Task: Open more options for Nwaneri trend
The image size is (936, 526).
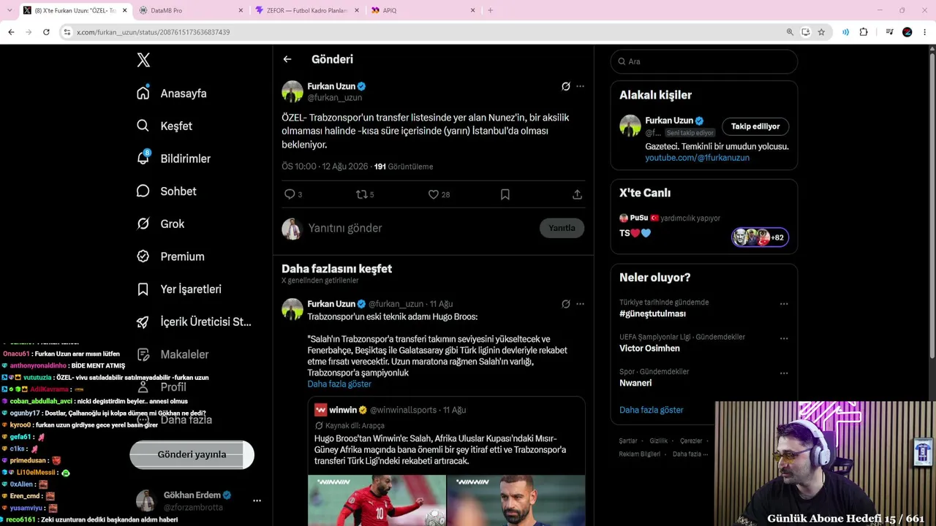Action: [x=784, y=373]
